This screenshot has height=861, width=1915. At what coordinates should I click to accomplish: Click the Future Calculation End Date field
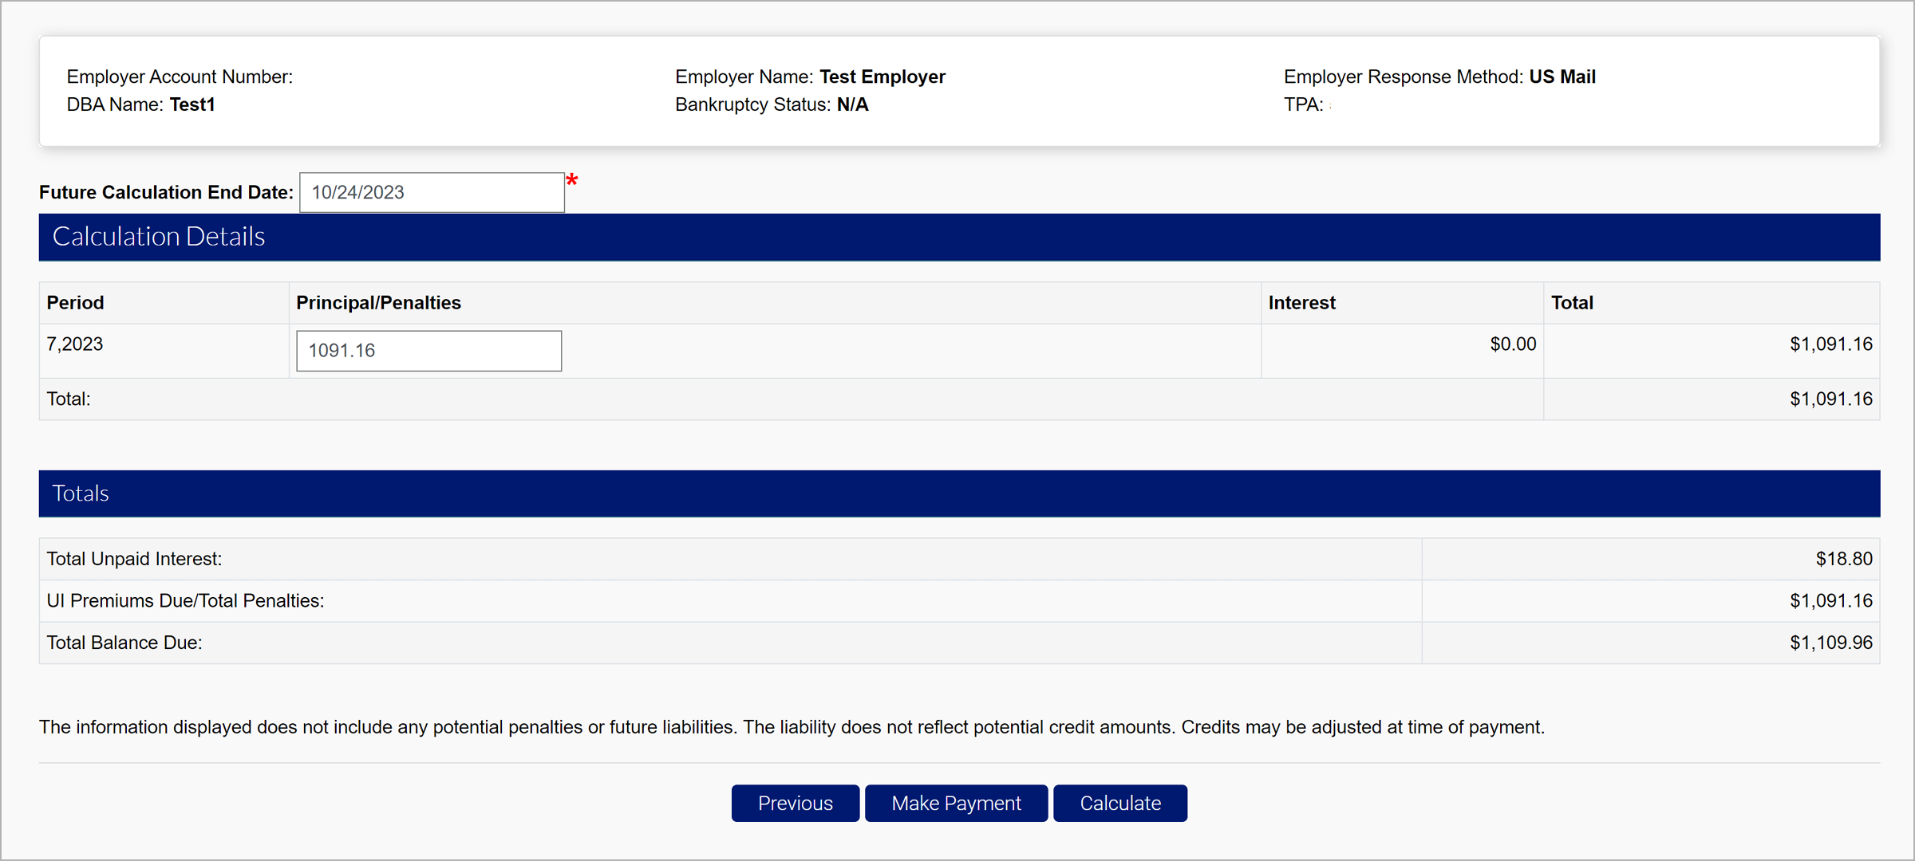(x=432, y=192)
